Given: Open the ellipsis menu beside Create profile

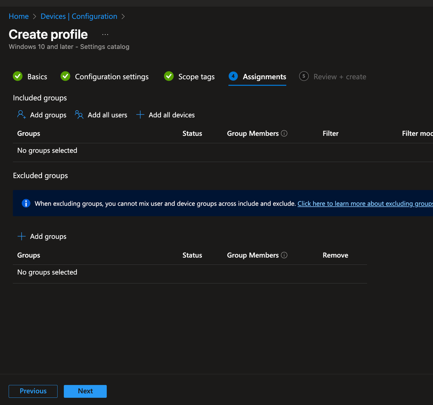Looking at the screenshot, I should pyautogui.click(x=105, y=35).
